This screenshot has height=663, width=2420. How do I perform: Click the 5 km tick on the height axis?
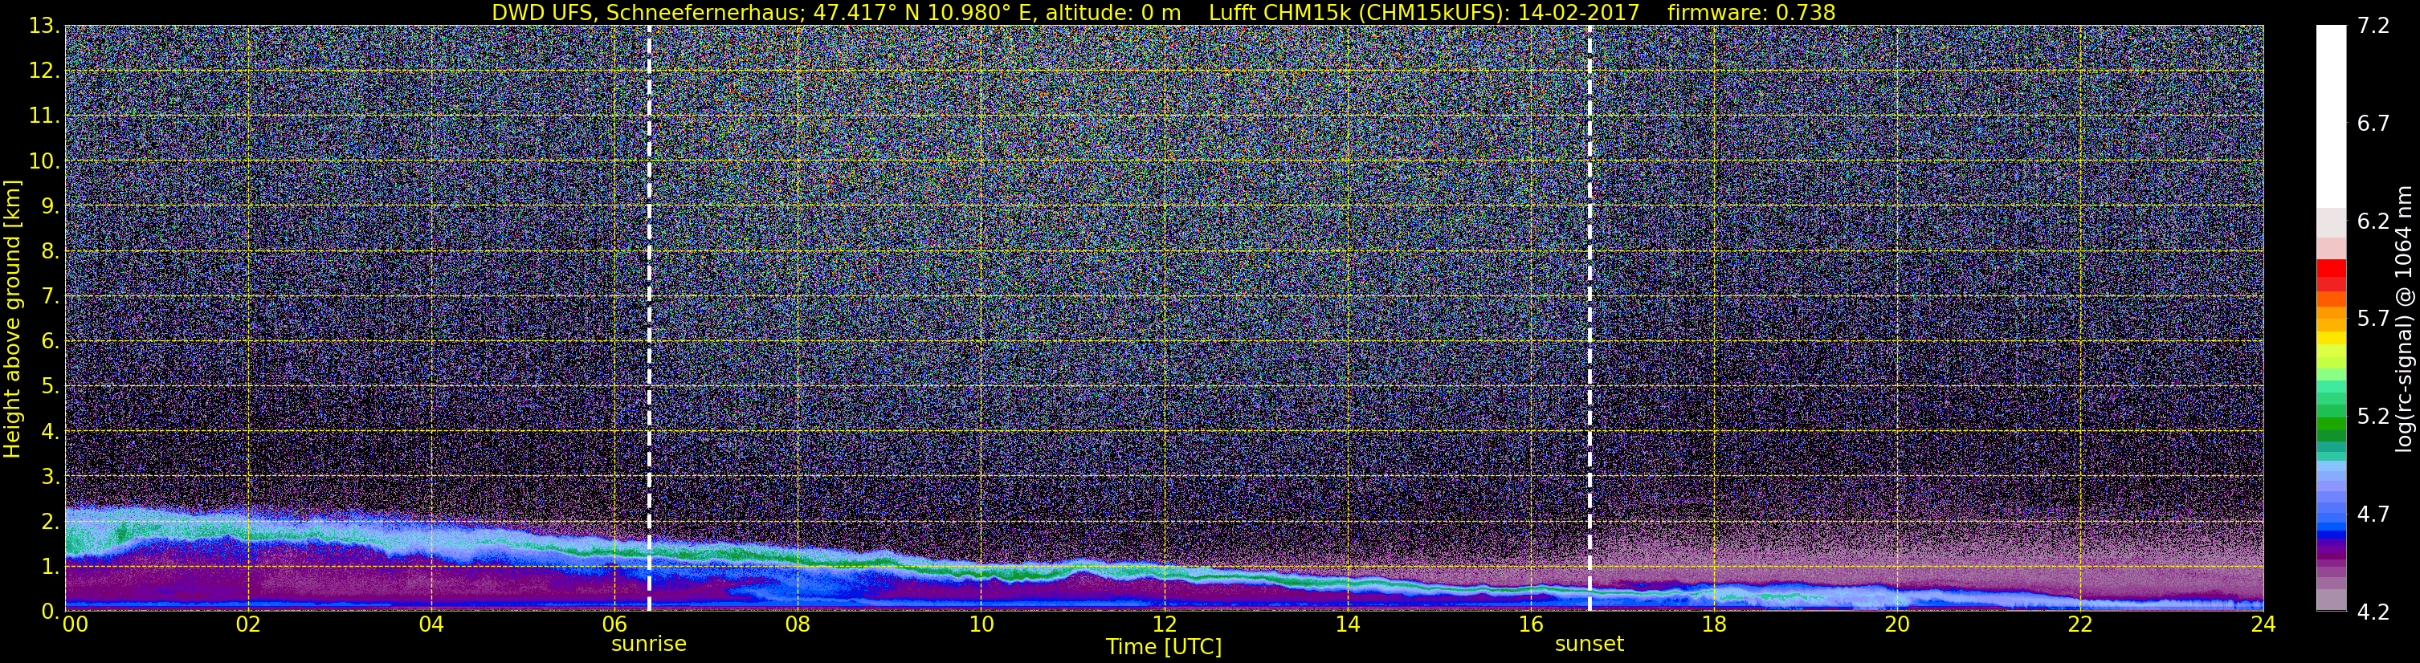pyautogui.click(x=50, y=387)
